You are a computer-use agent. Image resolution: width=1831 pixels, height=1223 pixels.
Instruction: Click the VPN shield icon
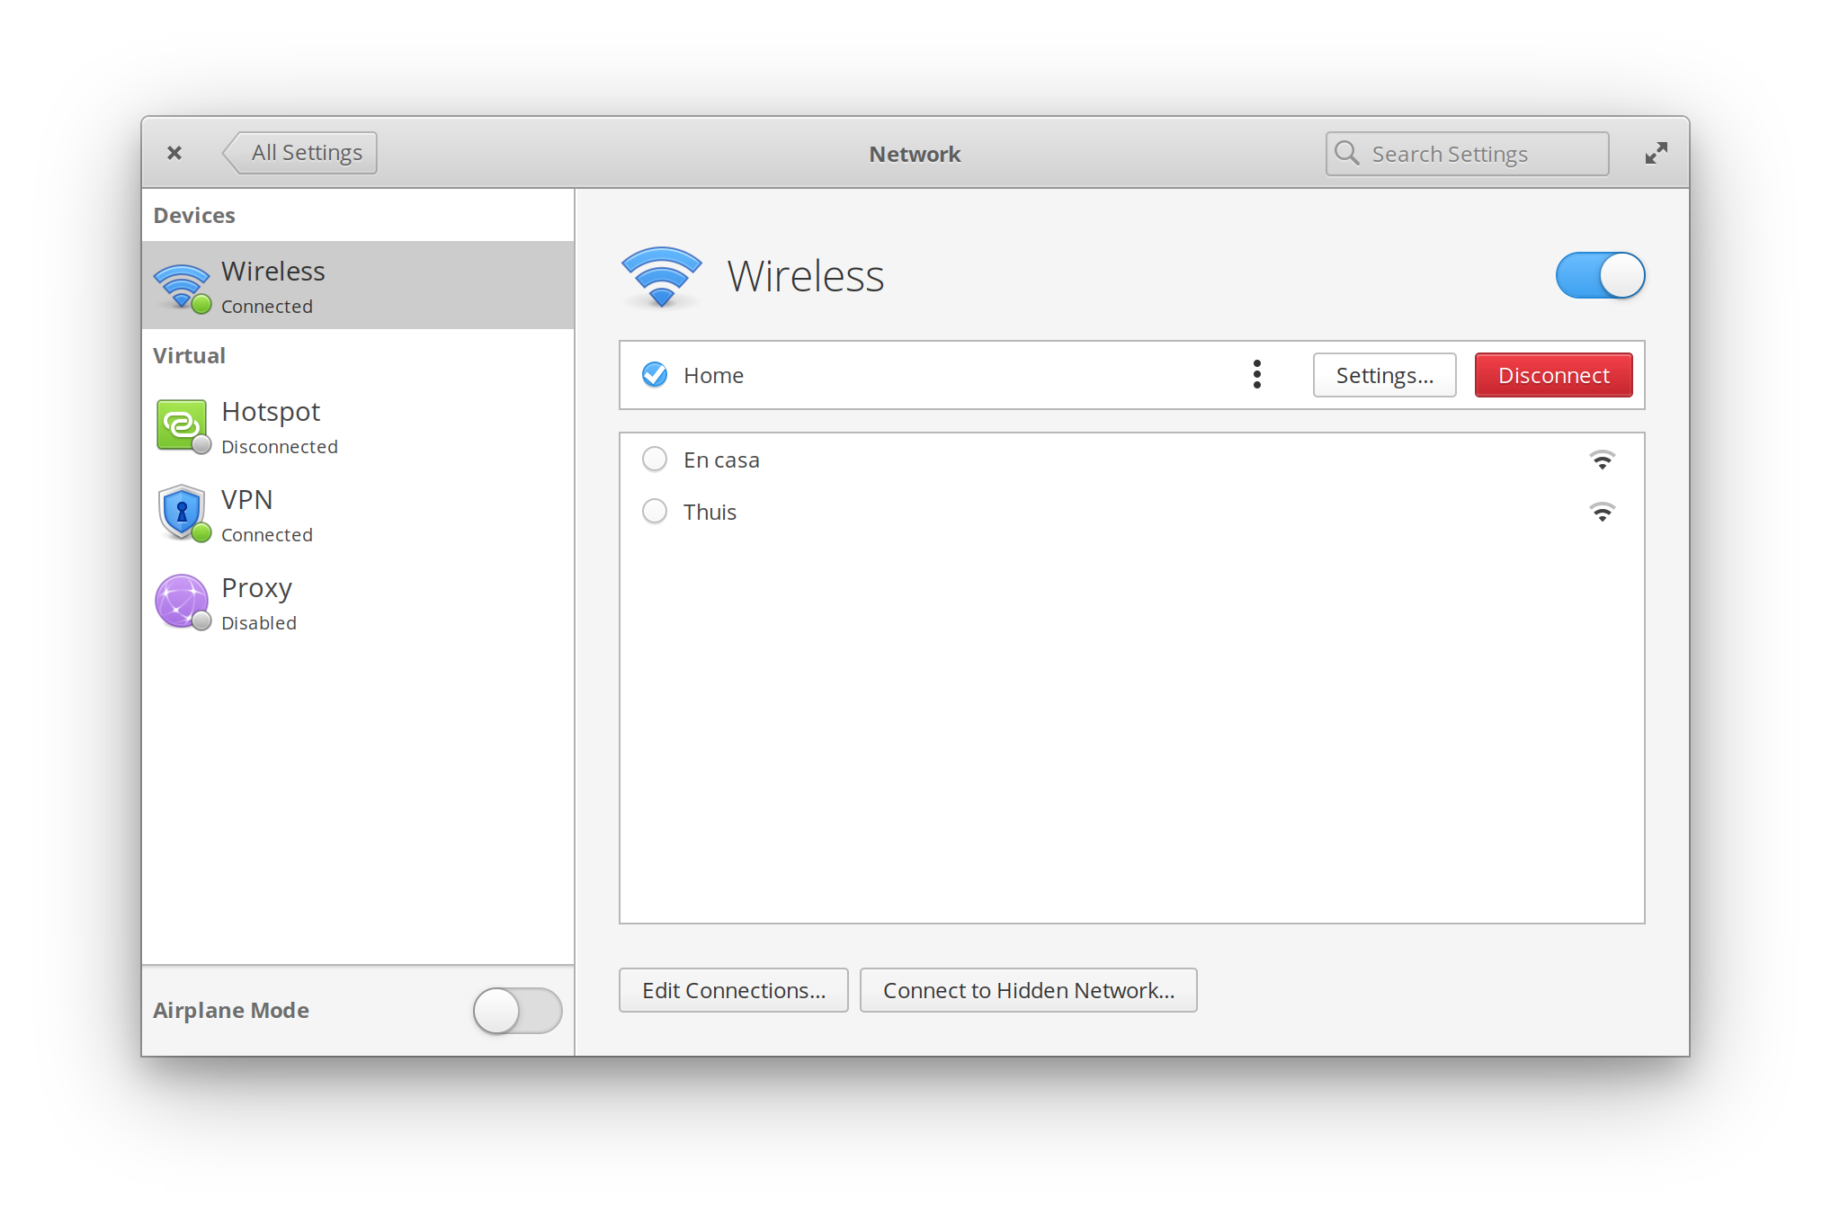pos(182,513)
